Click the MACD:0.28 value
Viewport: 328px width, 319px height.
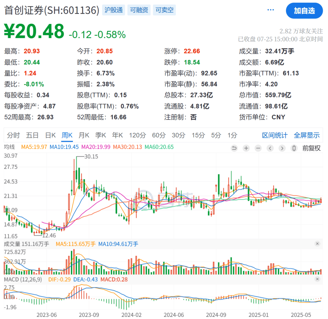click(114, 280)
